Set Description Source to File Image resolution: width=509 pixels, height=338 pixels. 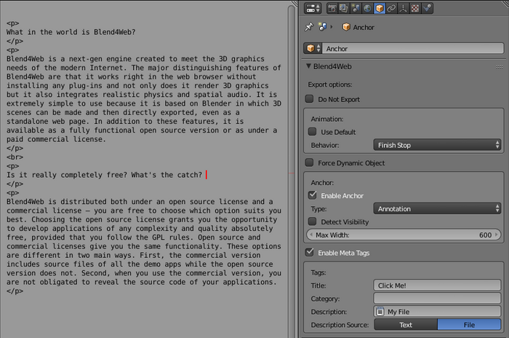coord(469,325)
